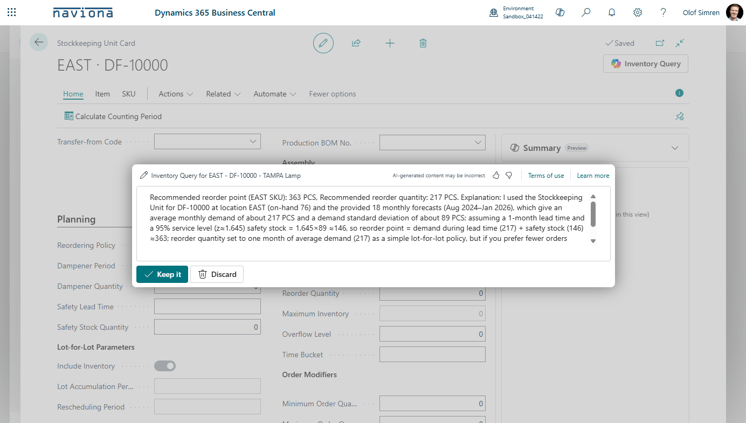
Task: Open notifications bell
Action: (x=612, y=12)
